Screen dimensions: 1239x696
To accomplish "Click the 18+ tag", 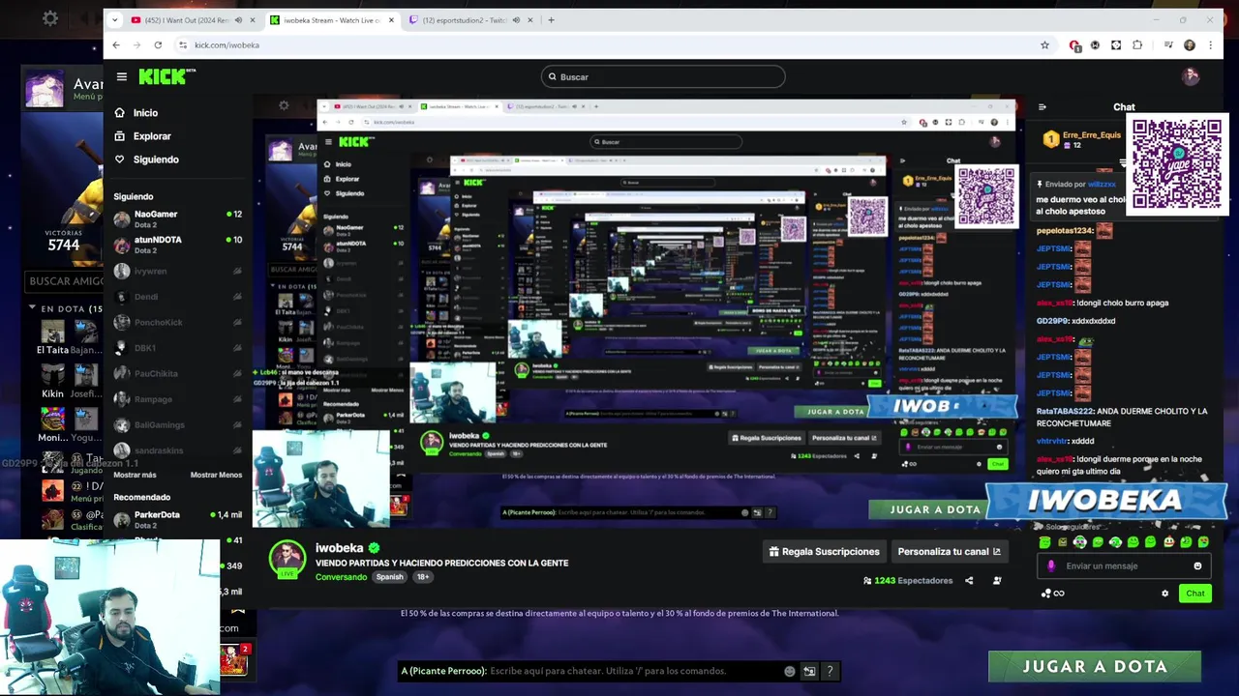I will [422, 577].
